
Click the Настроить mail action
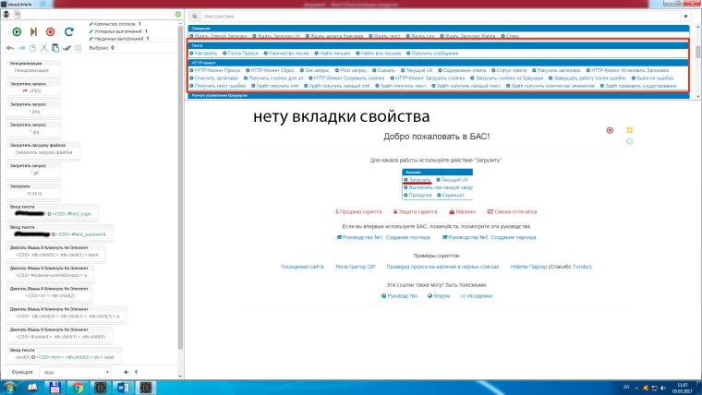[205, 54]
